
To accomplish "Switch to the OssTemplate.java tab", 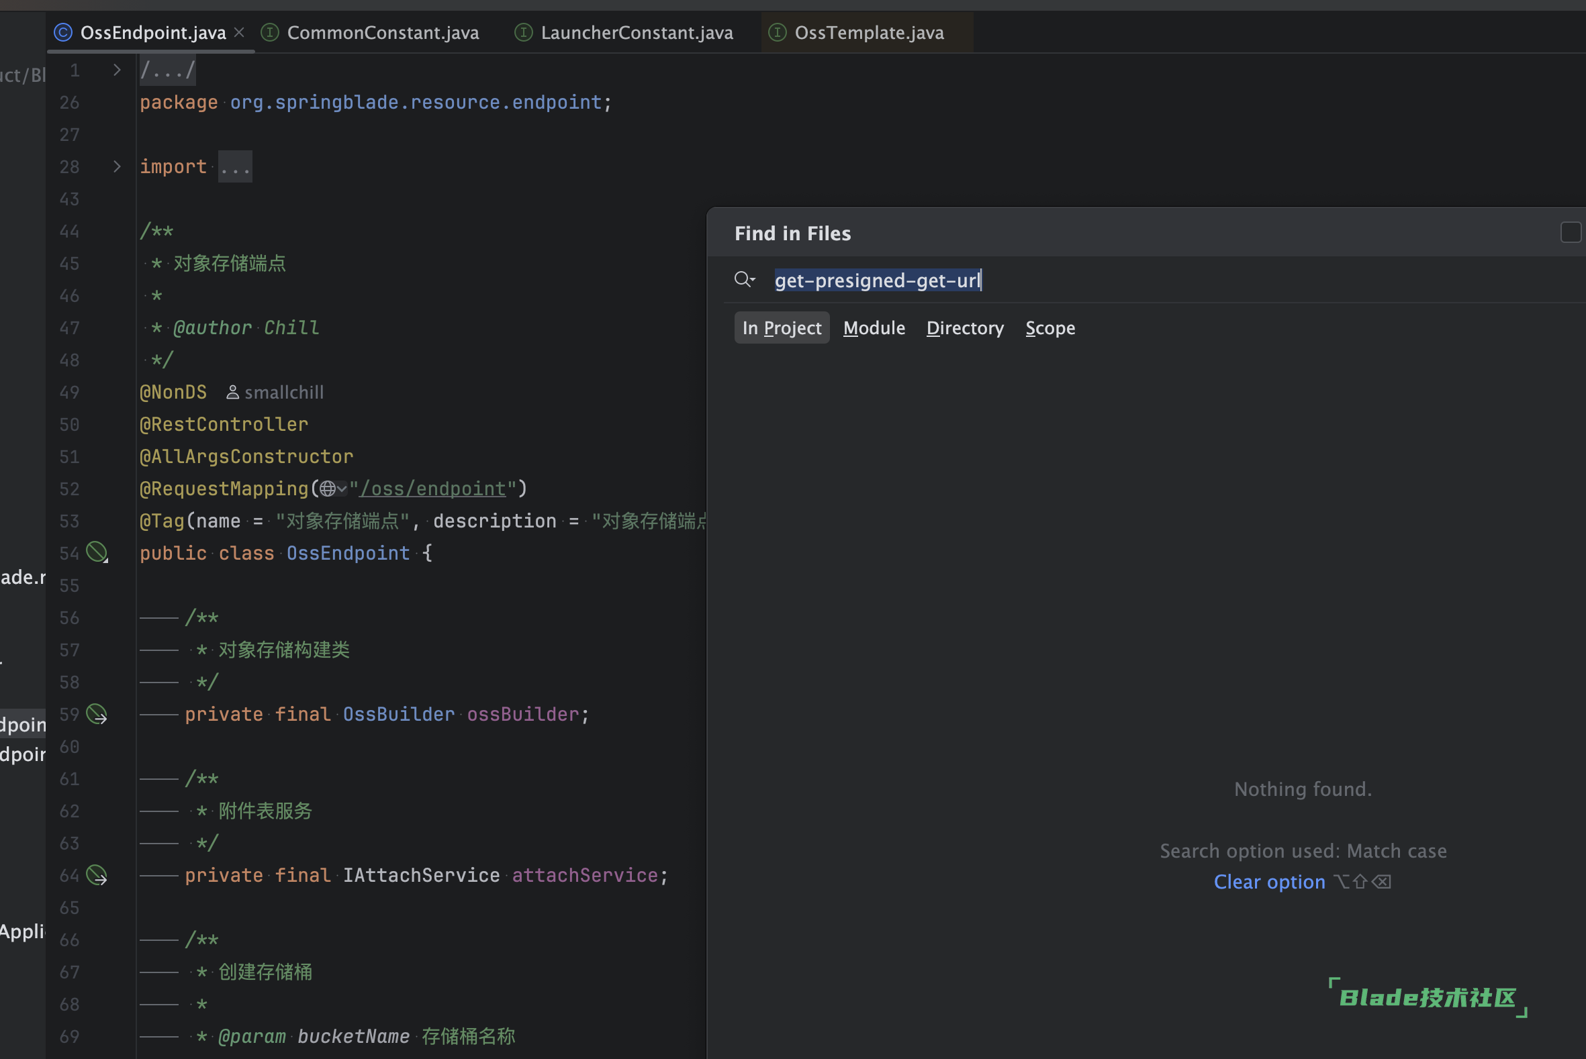I will (x=868, y=32).
